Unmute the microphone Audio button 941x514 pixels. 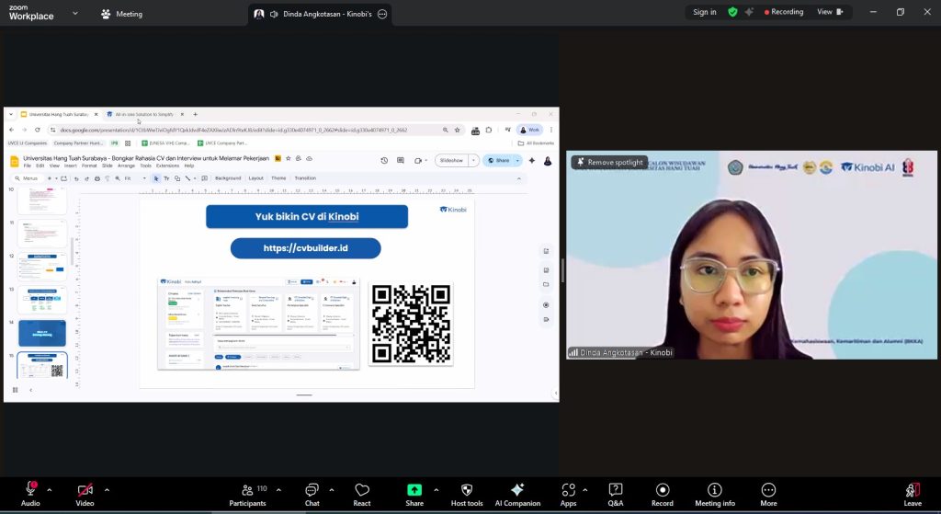tap(30, 491)
